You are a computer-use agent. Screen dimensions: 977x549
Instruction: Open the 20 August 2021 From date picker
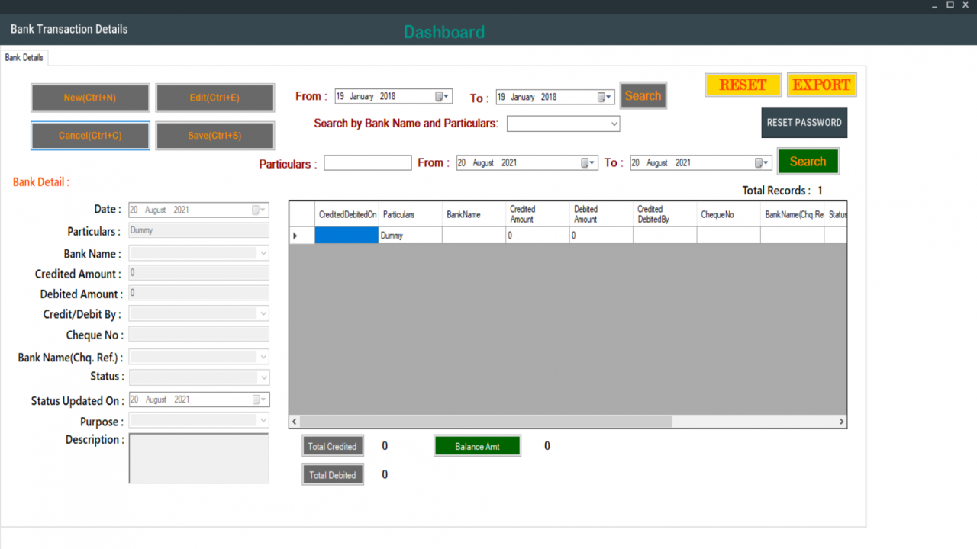point(527,163)
